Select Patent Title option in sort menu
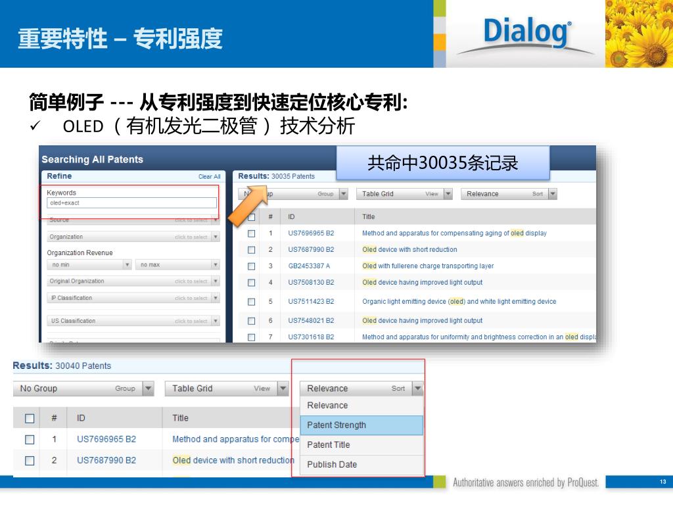 coord(361,445)
